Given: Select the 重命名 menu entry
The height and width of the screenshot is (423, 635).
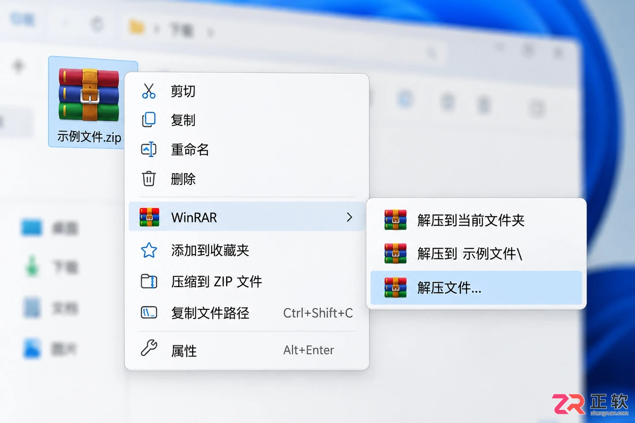Looking at the screenshot, I should coord(247,149).
